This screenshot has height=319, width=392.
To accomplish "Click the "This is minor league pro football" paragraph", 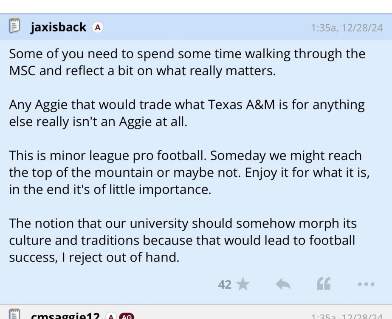I will (185, 172).
